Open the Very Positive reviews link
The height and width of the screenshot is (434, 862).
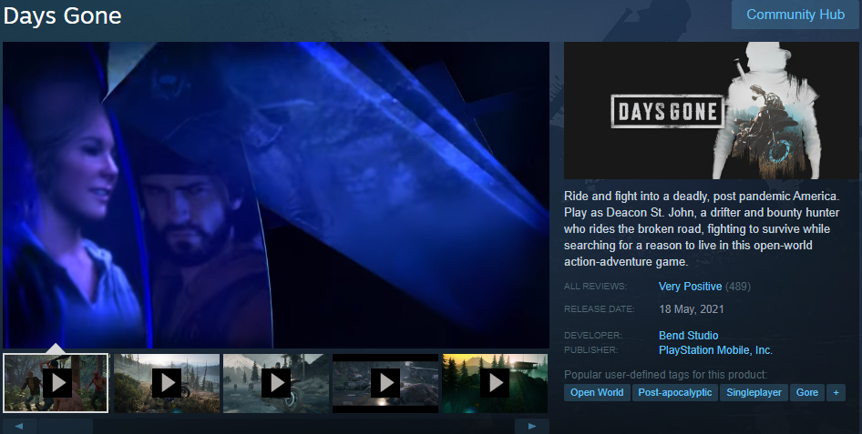tap(690, 287)
